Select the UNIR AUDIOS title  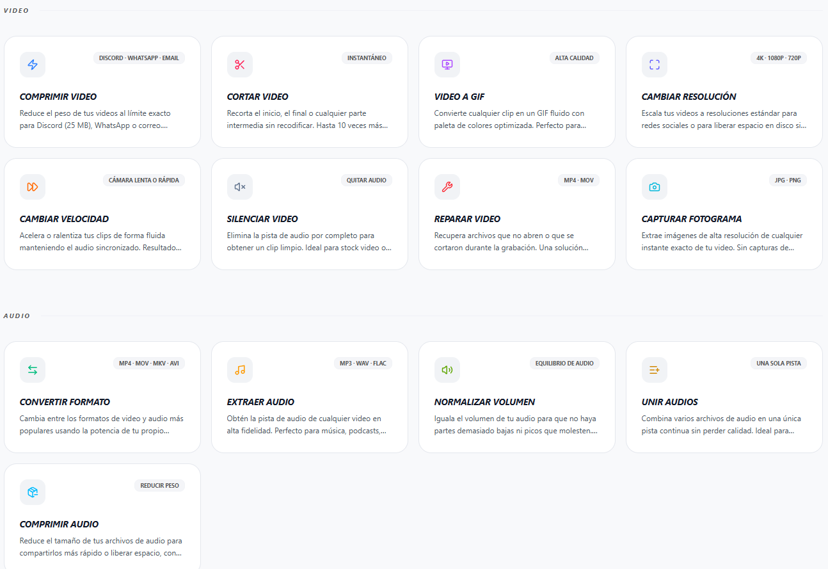click(670, 402)
